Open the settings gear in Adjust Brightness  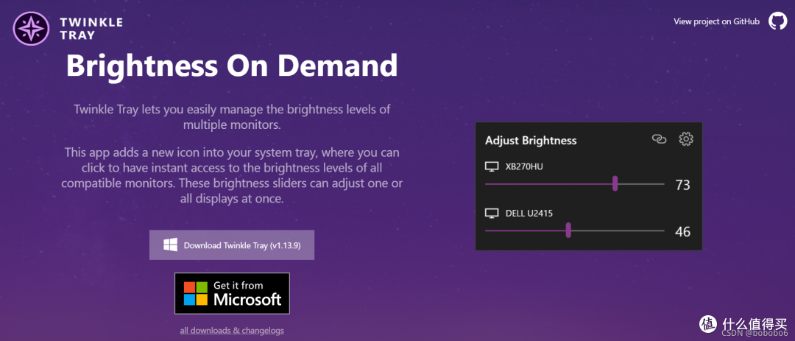[x=686, y=138]
